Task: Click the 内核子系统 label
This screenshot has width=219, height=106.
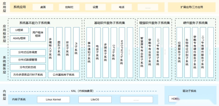Action: [x=19, y=99]
